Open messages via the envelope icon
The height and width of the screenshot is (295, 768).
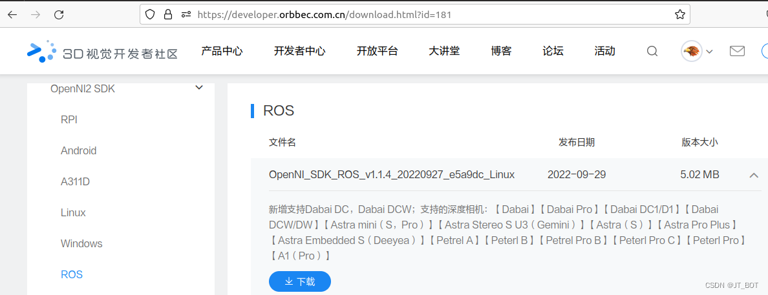(x=737, y=51)
